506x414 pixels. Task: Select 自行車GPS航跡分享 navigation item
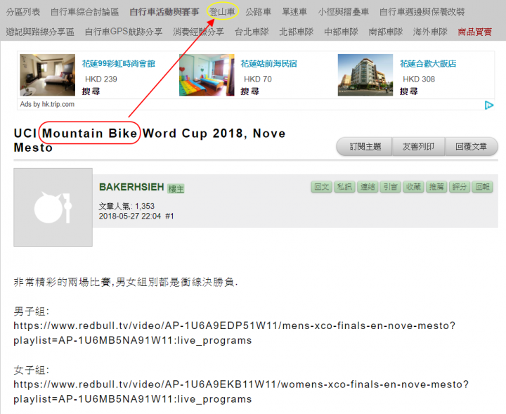tap(124, 32)
